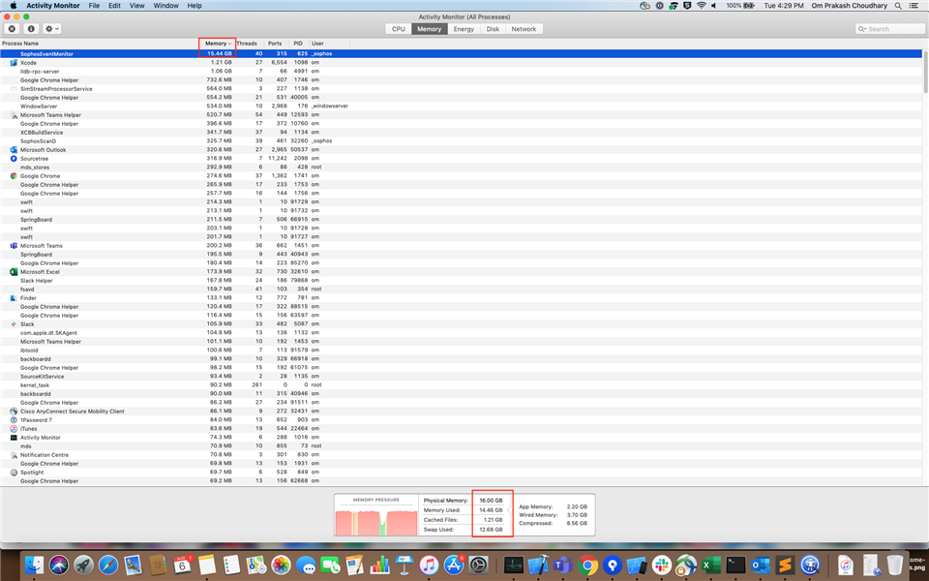This screenshot has height=581, width=929.
Task: Sort by the Memory column header
Action: click(218, 44)
